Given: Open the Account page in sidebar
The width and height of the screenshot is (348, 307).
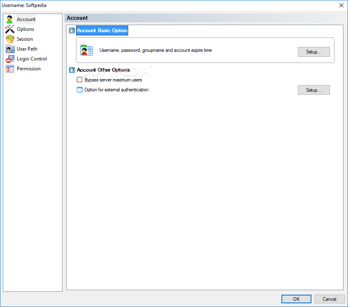Looking at the screenshot, I should [26, 19].
